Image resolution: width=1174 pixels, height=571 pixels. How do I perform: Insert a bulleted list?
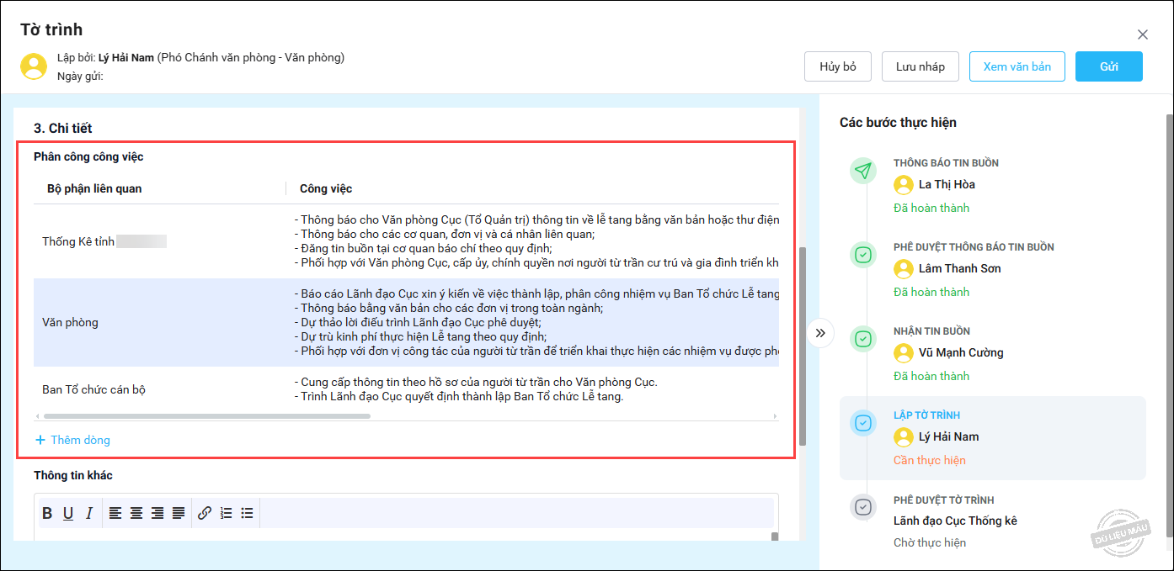[x=247, y=513]
